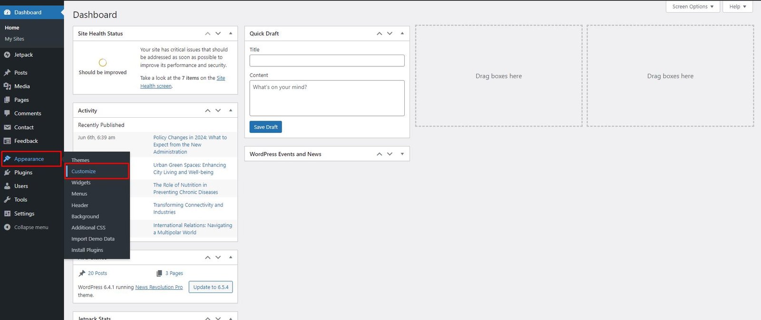Choose Additional CSS submenu item

[x=88, y=228]
